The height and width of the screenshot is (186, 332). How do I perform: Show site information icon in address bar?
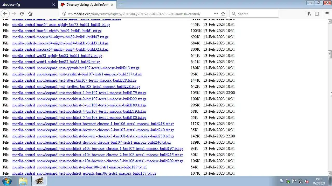tap(64, 14)
